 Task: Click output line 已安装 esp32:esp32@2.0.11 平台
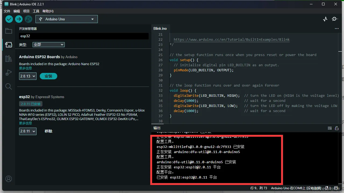(x=187, y=177)
